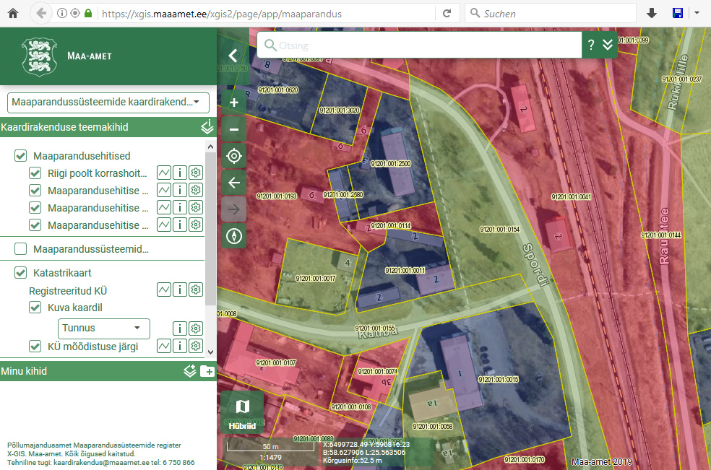This screenshot has height=470, width=711.
Task: Open the Tunnus label dropdown
Action: 103,328
